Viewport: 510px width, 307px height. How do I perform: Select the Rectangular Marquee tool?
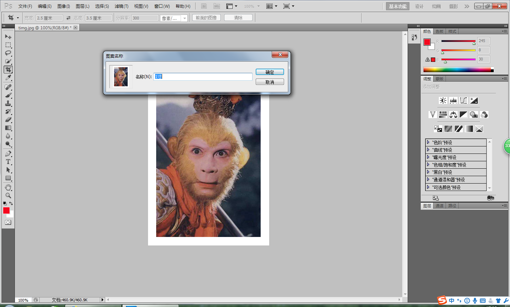pyautogui.click(x=8, y=45)
